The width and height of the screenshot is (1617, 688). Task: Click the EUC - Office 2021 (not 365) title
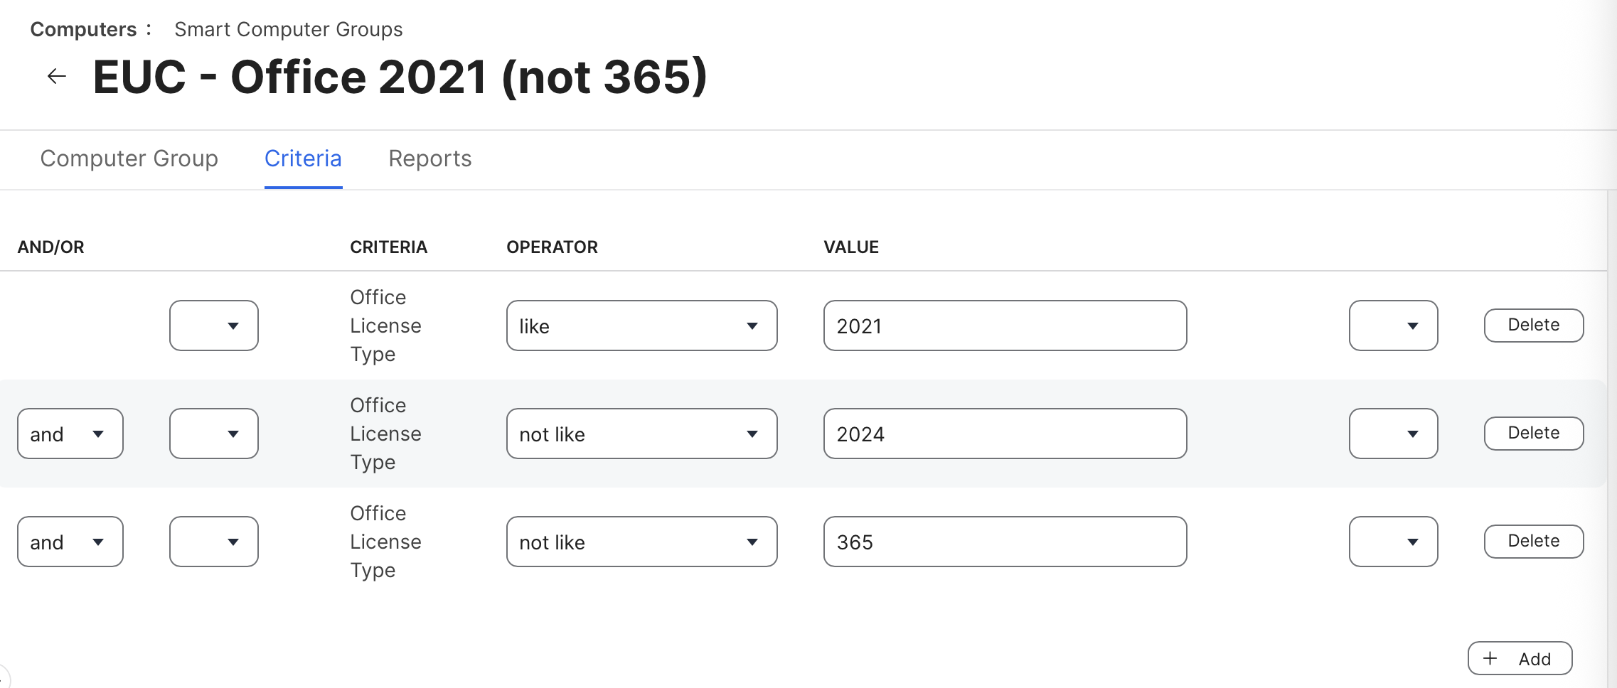(400, 77)
